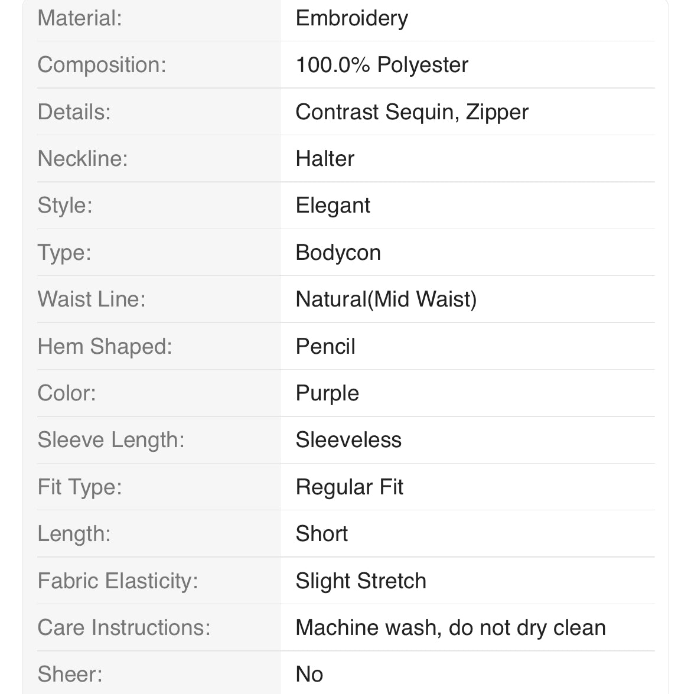Tap the Sleeveless sleeve length value

click(348, 440)
